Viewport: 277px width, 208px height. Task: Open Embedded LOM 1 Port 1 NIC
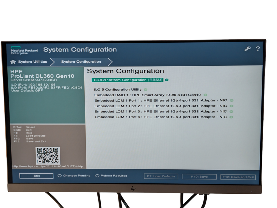click(x=161, y=100)
